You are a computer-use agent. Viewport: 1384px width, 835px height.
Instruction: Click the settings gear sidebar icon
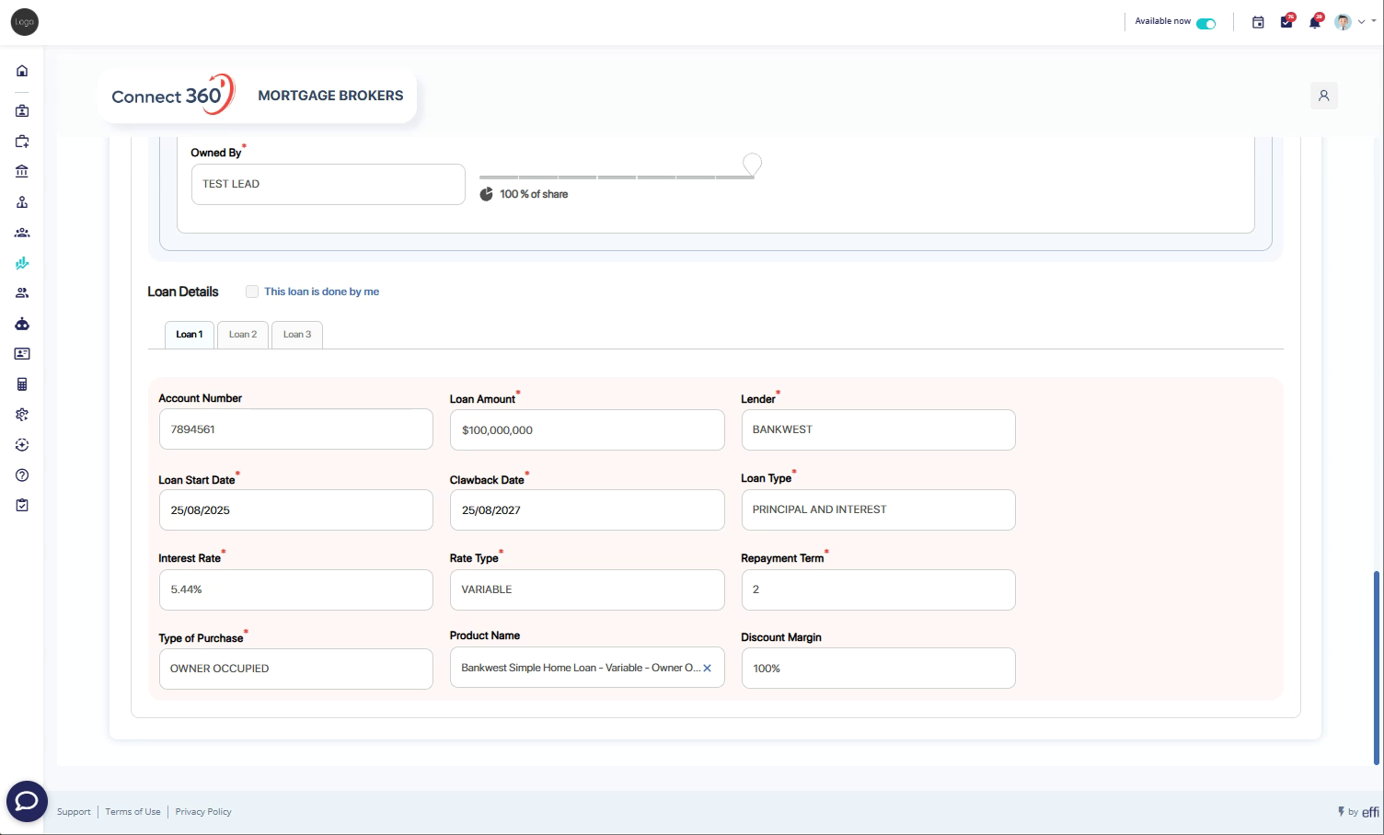tap(22, 415)
